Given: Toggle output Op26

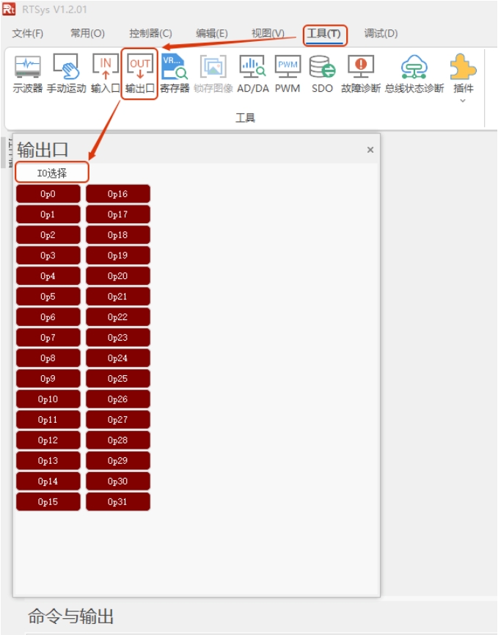Looking at the screenshot, I should [118, 399].
